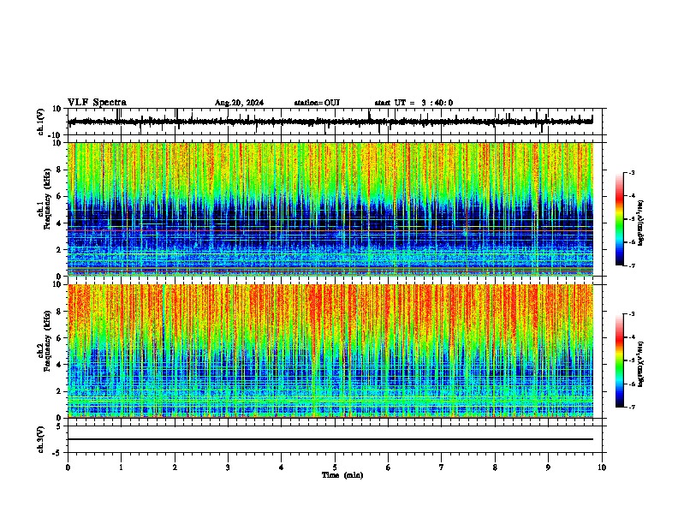The height and width of the screenshot is (524, 678).
Task: Click the time axis tick label "7"
Action: tap(442, 467)
